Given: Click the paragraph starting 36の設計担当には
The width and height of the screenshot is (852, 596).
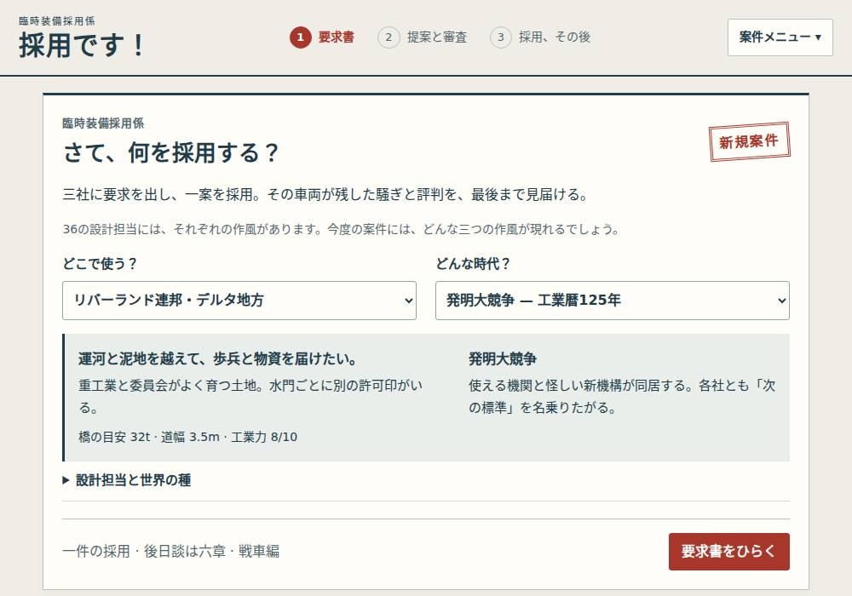Looking at the screenshot, I should click(342, 230).
